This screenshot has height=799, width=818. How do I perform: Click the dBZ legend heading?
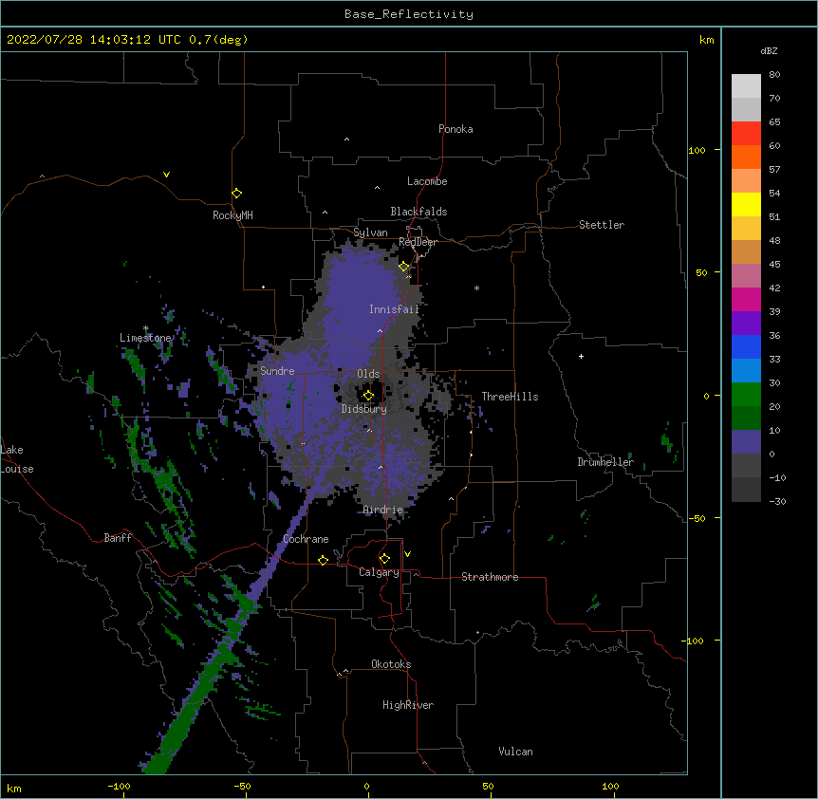coord(769,51)
